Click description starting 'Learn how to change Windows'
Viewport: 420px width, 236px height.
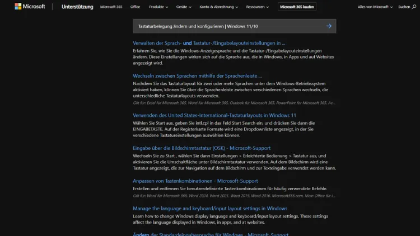230,219
